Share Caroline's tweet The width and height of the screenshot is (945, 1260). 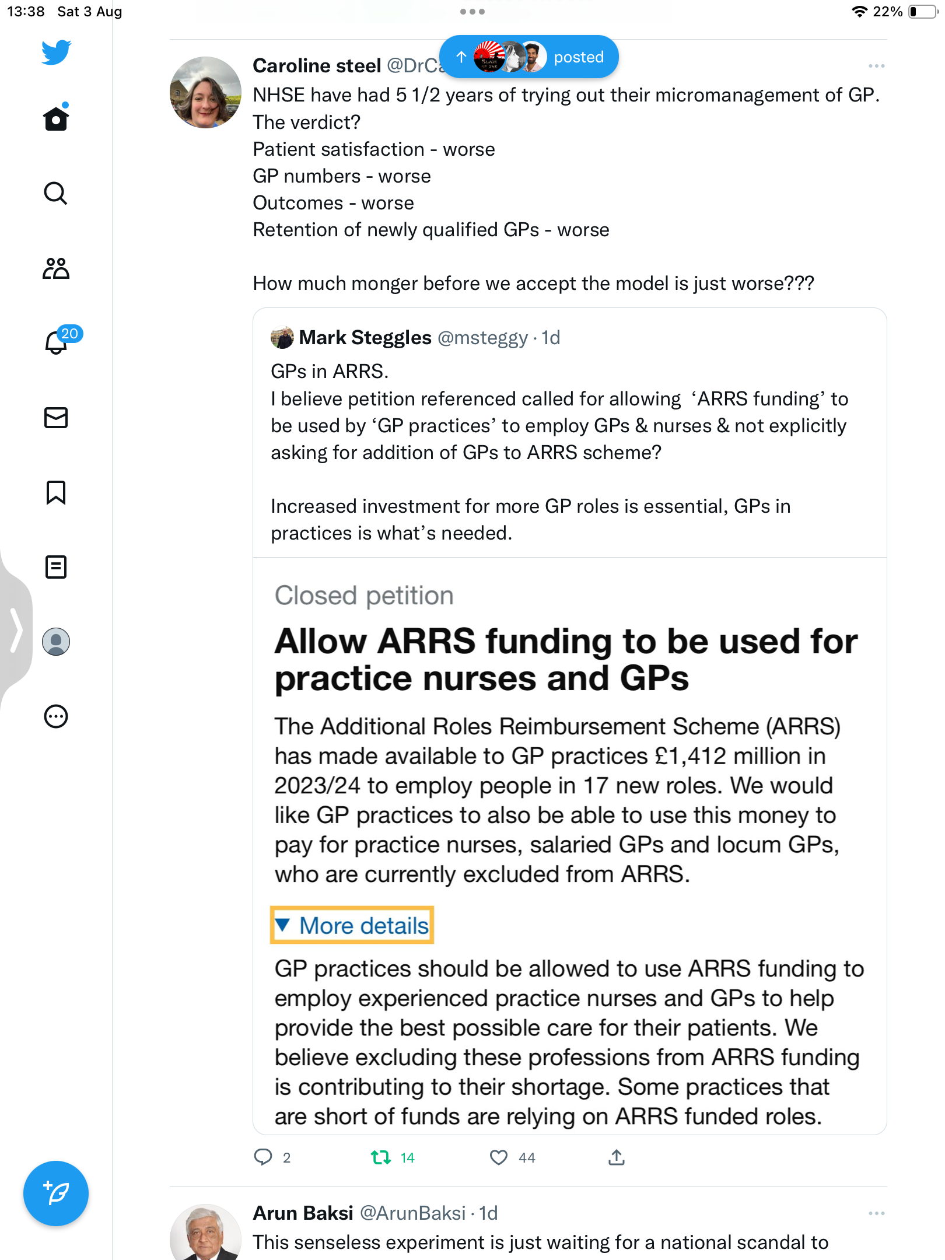tap(617, 1157)
